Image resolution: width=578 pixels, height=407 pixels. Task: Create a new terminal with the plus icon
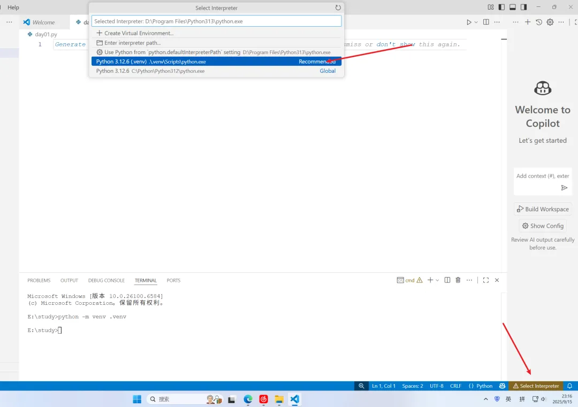point(430,280)
